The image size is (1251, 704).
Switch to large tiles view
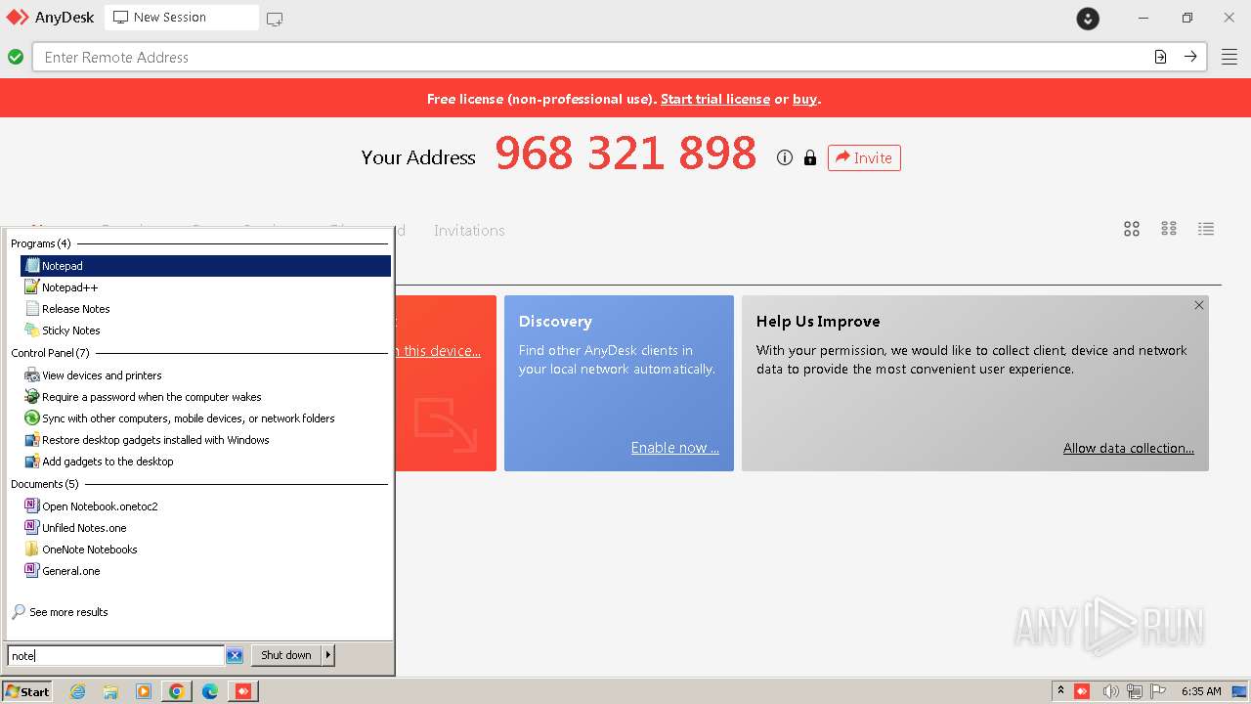click(1132, 229)
